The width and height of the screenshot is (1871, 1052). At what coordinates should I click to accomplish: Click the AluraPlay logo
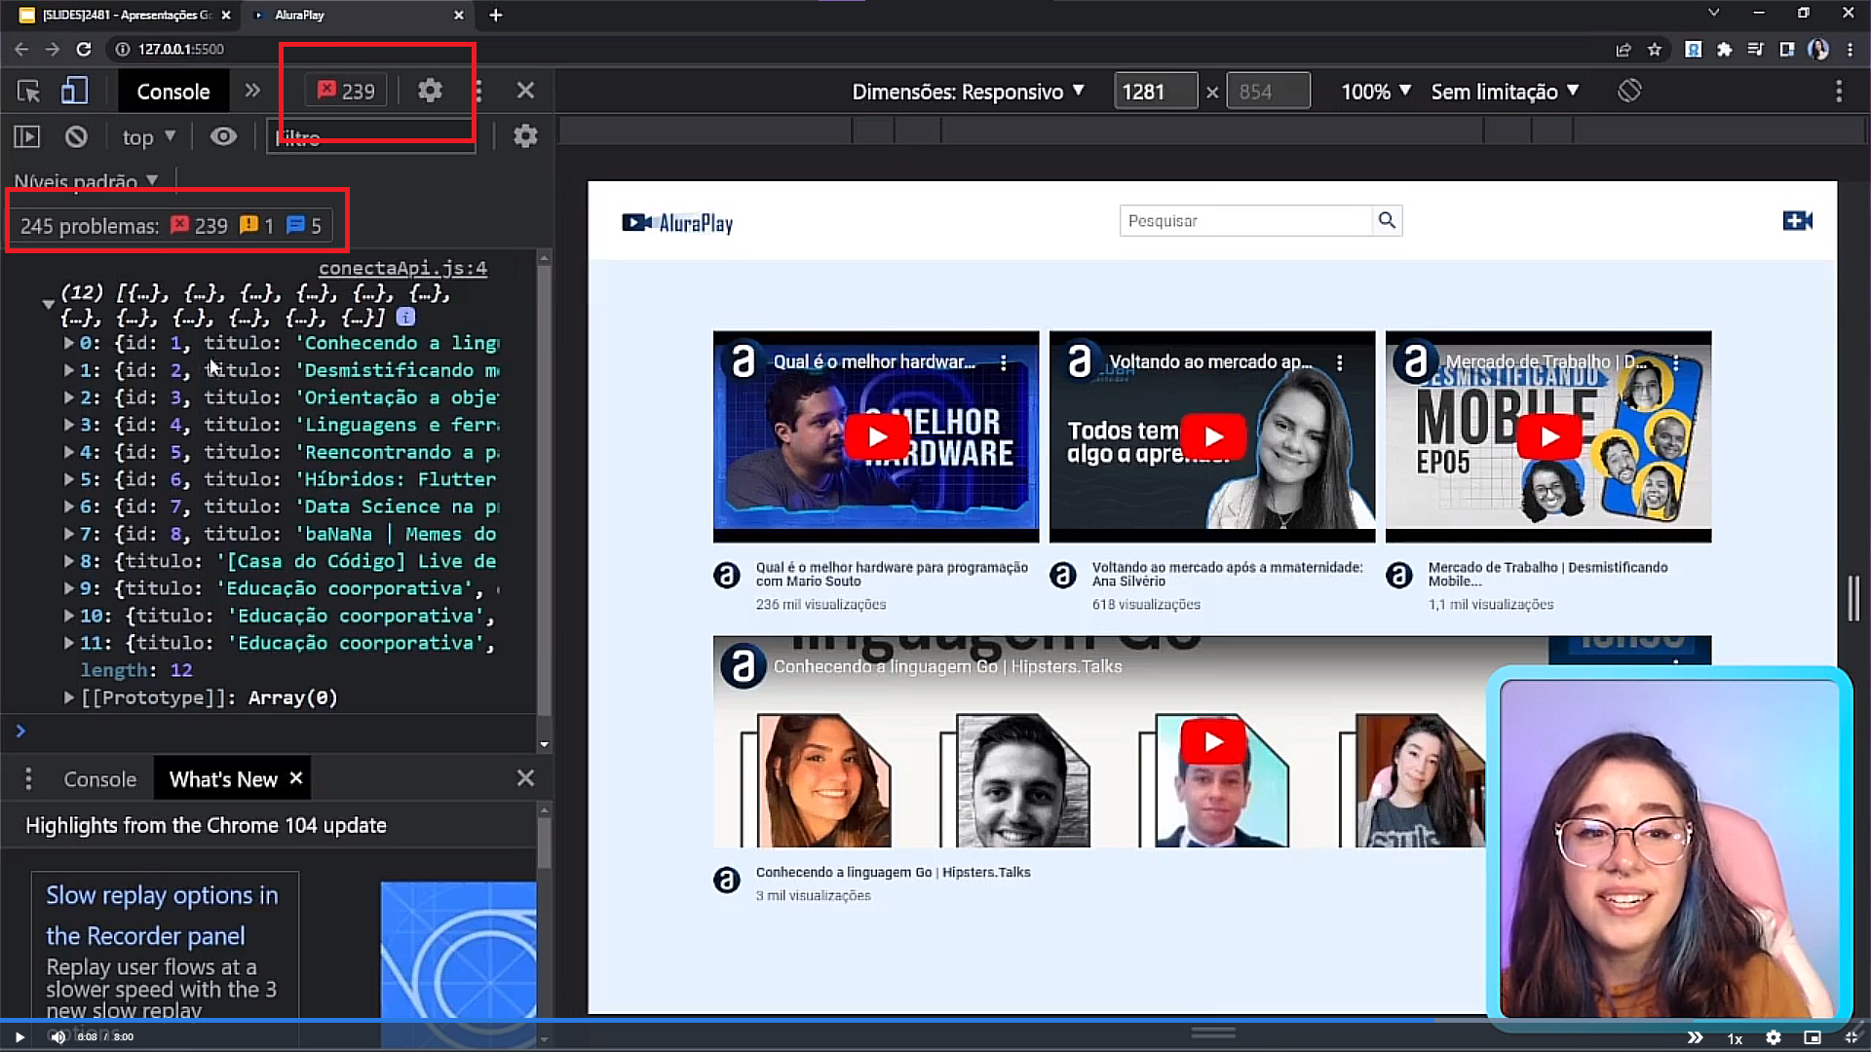tap(677, 223)
